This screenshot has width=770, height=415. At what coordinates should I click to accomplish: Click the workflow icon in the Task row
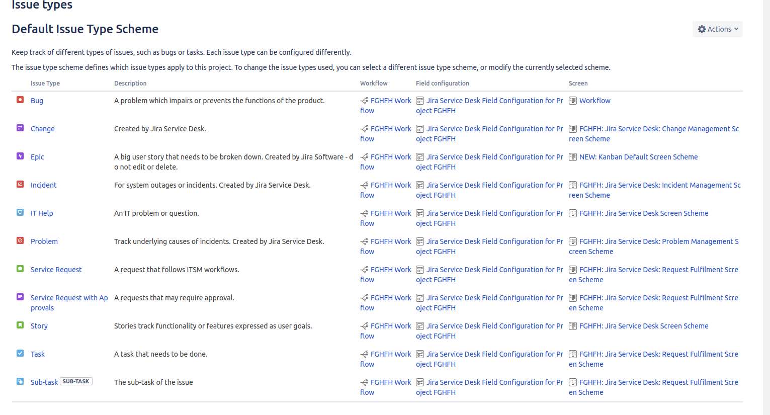tap(364, 354)
